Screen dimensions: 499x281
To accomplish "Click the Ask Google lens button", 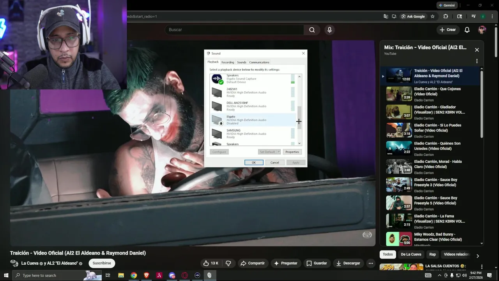I will pyautogui.click(x=413, y=16).
